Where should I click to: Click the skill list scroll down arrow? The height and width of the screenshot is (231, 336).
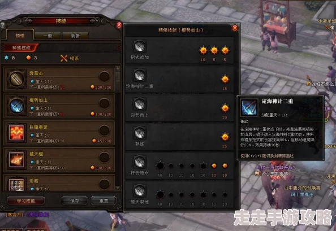click(x=118, y=188)
